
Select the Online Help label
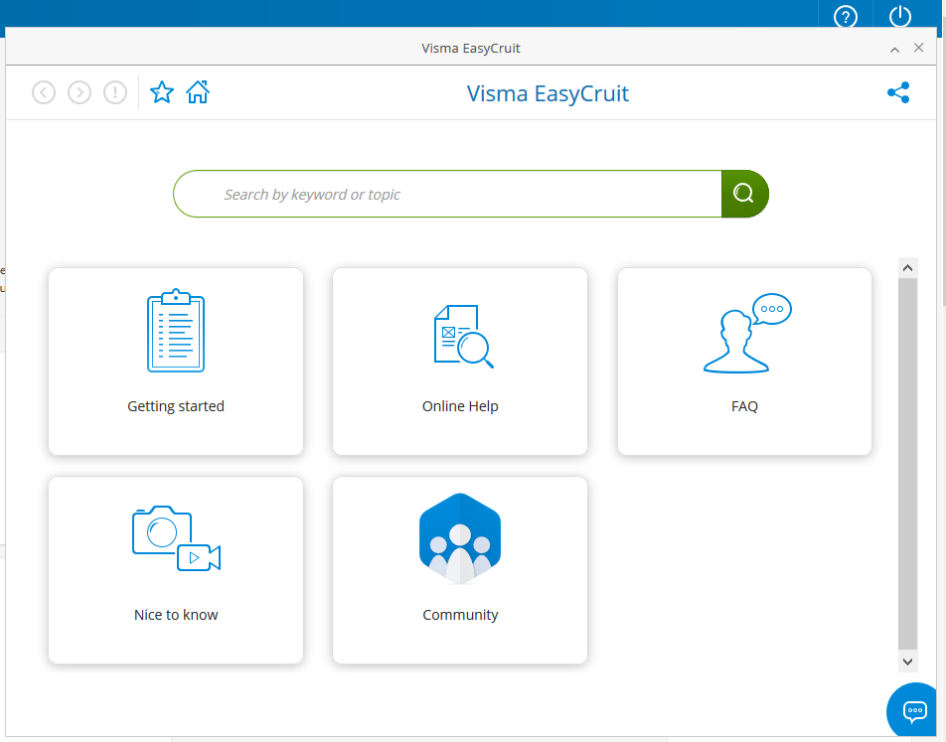pos(460,406)
